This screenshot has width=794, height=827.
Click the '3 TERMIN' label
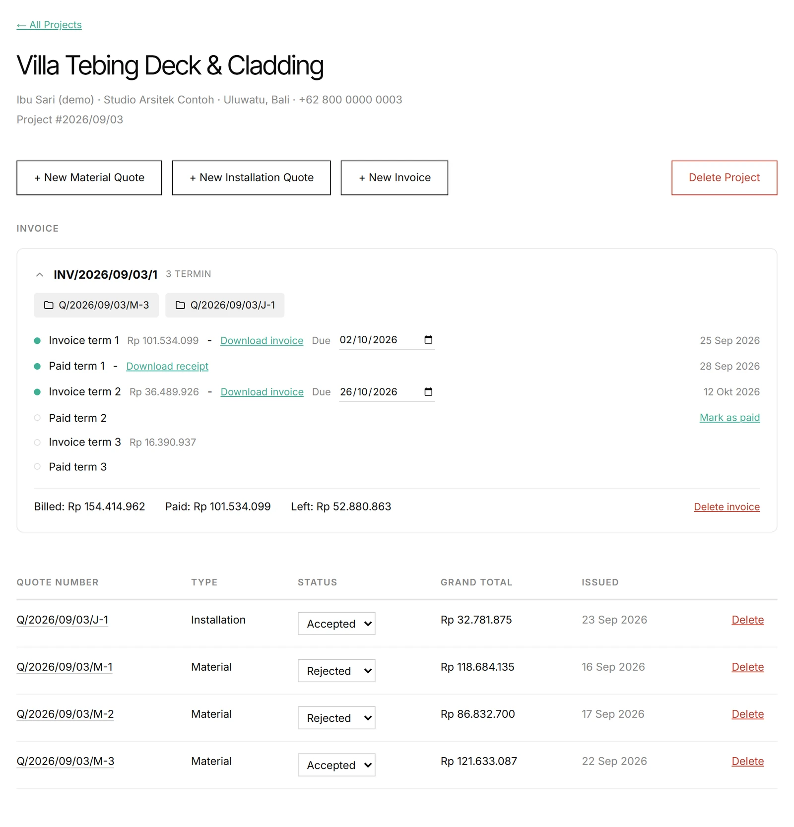[x=189, y=274]
